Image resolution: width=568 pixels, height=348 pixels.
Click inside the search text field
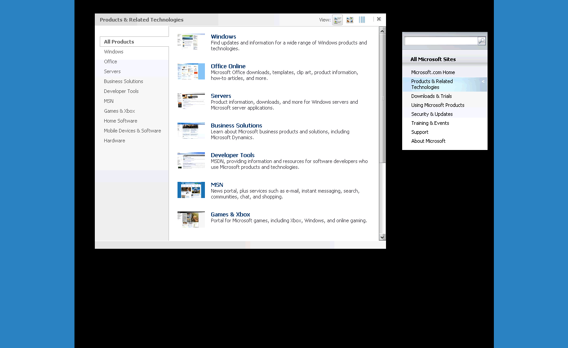tap(440, 41)
